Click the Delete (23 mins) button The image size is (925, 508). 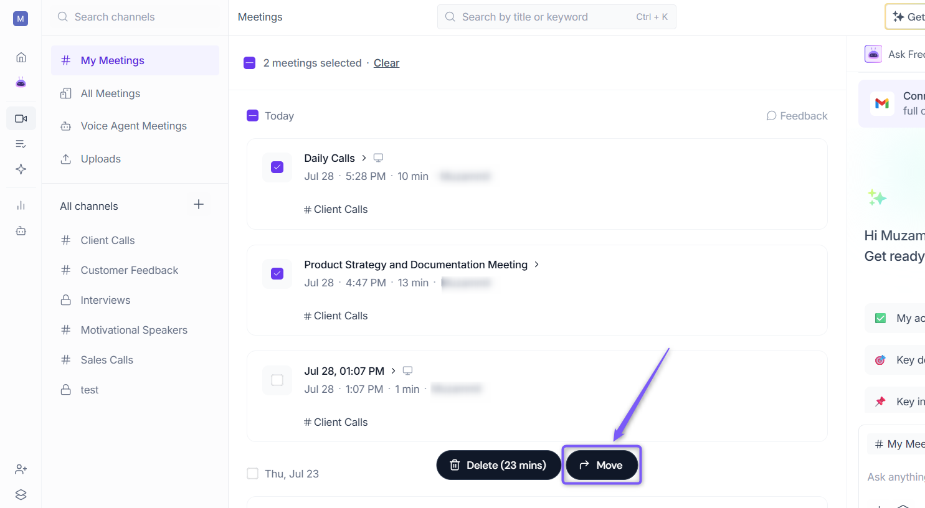point(498,465)
